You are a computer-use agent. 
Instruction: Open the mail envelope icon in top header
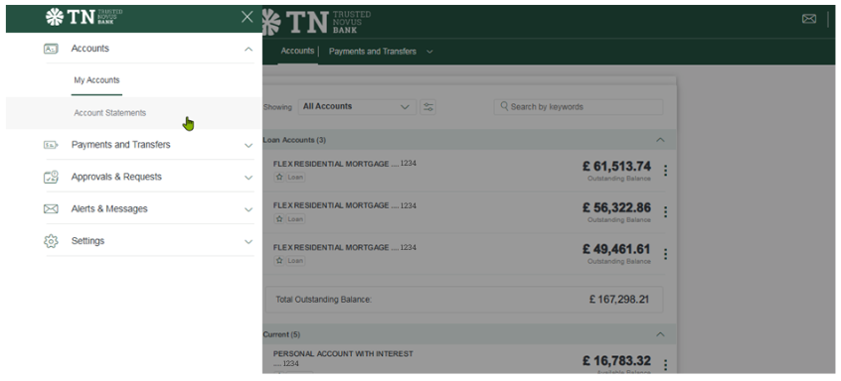coord(809,19)
